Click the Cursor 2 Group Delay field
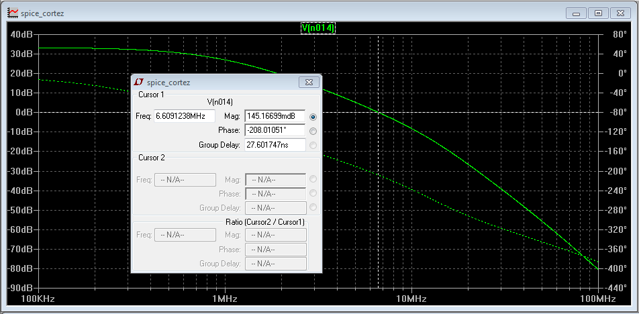Viewport: 639px width, 314px height. [x=275, y=208]
